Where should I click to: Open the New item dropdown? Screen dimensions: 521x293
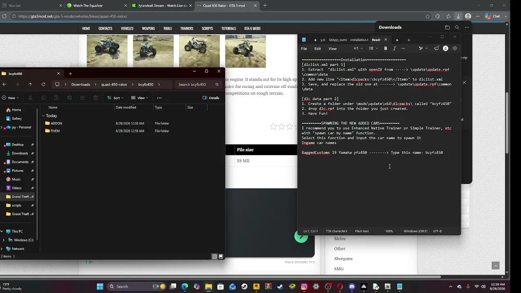point(11,98)
